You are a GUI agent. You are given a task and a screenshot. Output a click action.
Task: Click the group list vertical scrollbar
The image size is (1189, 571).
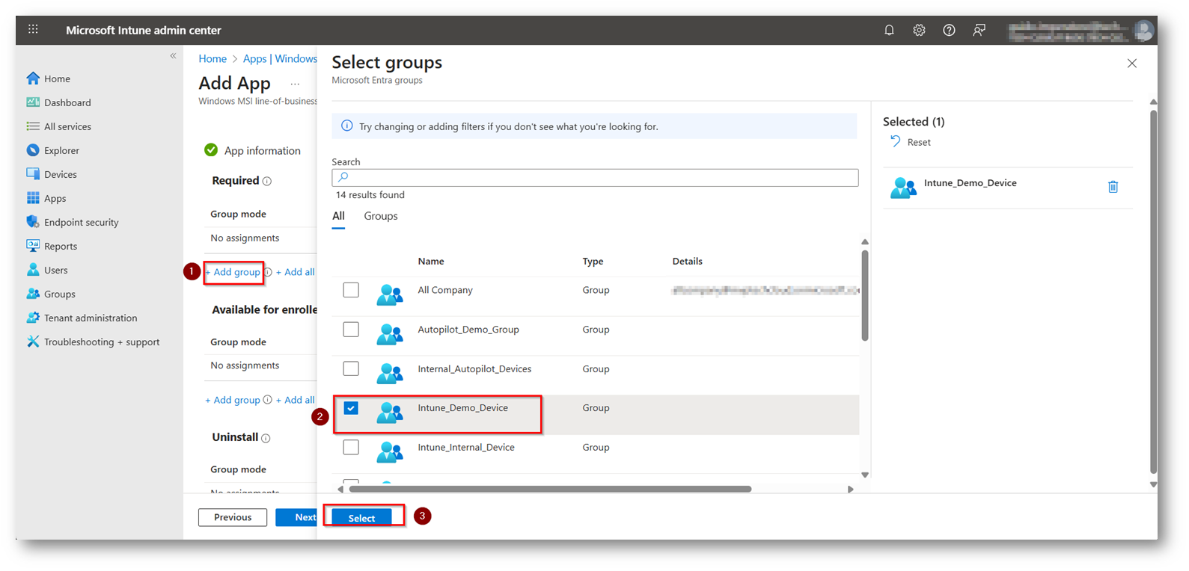[x=865, y=295]
